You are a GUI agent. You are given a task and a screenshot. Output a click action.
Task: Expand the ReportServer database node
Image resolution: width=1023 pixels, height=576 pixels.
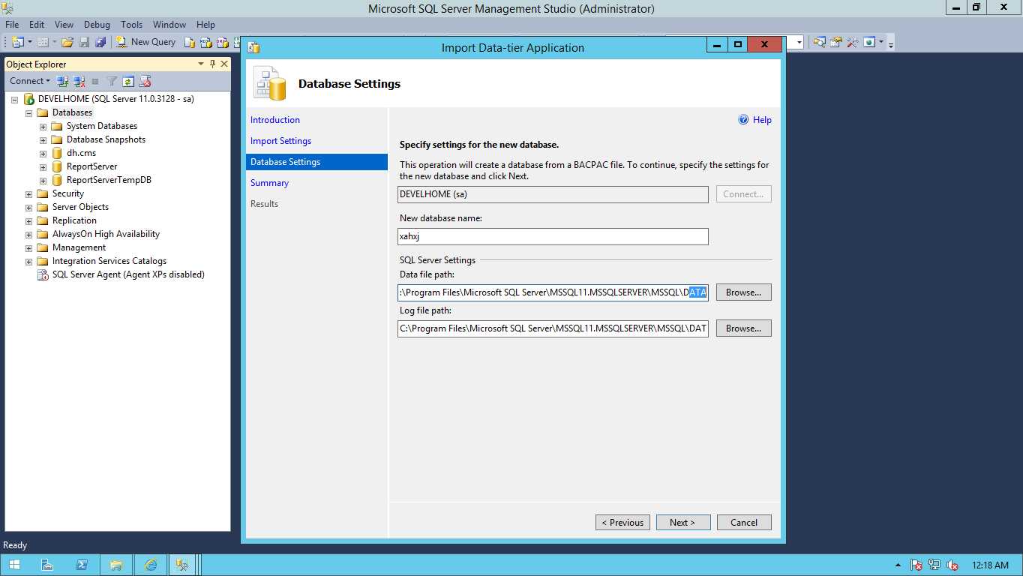coord(43,166)
